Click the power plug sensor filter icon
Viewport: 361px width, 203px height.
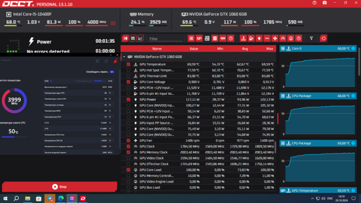(259, 38)
